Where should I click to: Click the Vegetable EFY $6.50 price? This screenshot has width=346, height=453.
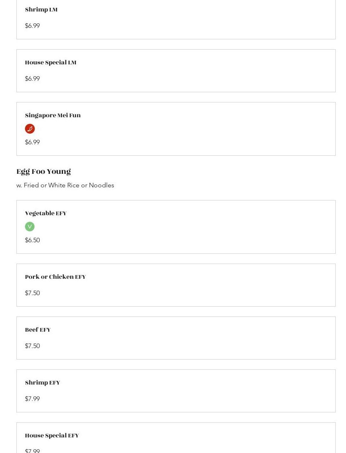pos(32,240)
